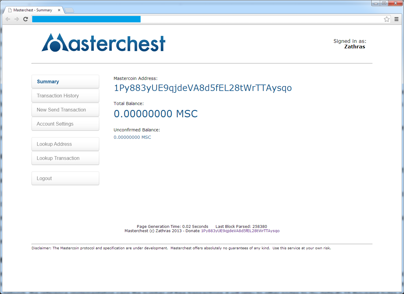This screenshot has width=404, height=294.
Task: Close the browser window
Action: pyautogui.click(x=395, y=3)
